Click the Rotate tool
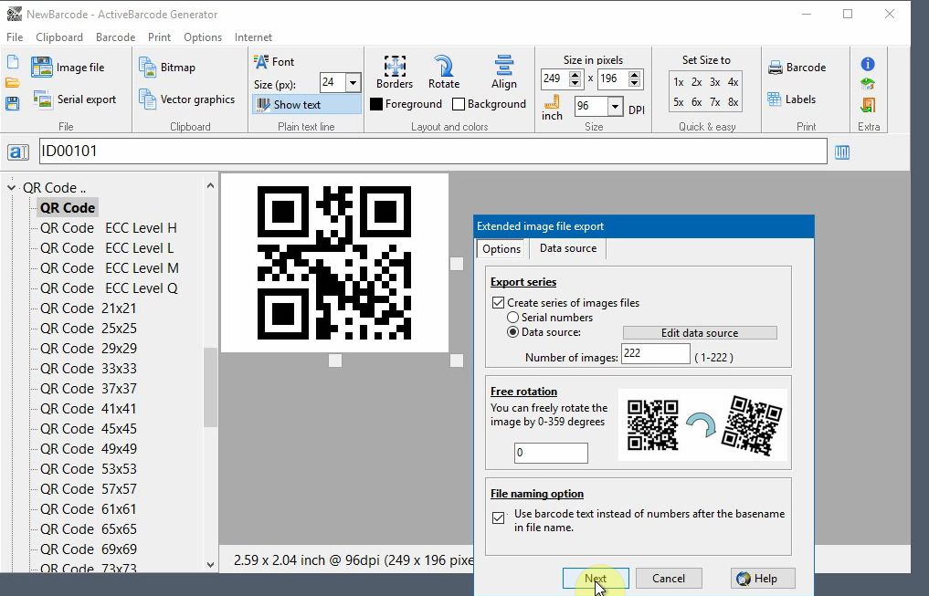Viewport: 929px width, 596px height. 444,72
